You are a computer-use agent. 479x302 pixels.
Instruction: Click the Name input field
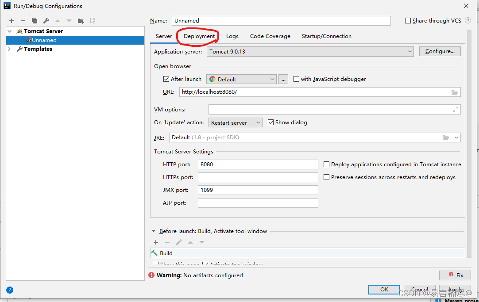coord(281,21)
